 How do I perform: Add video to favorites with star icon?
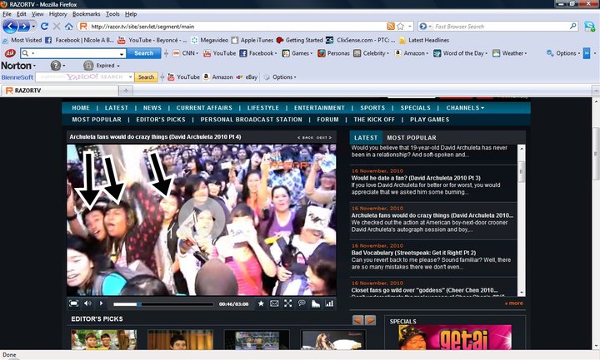(x=261, y=303)
